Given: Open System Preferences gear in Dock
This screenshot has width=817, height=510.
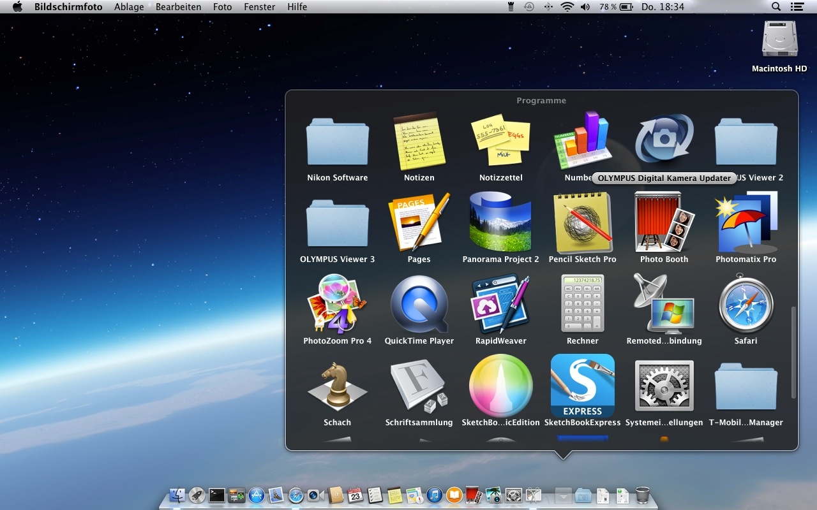Looking at the screenshot, I should tap(513, 495).
